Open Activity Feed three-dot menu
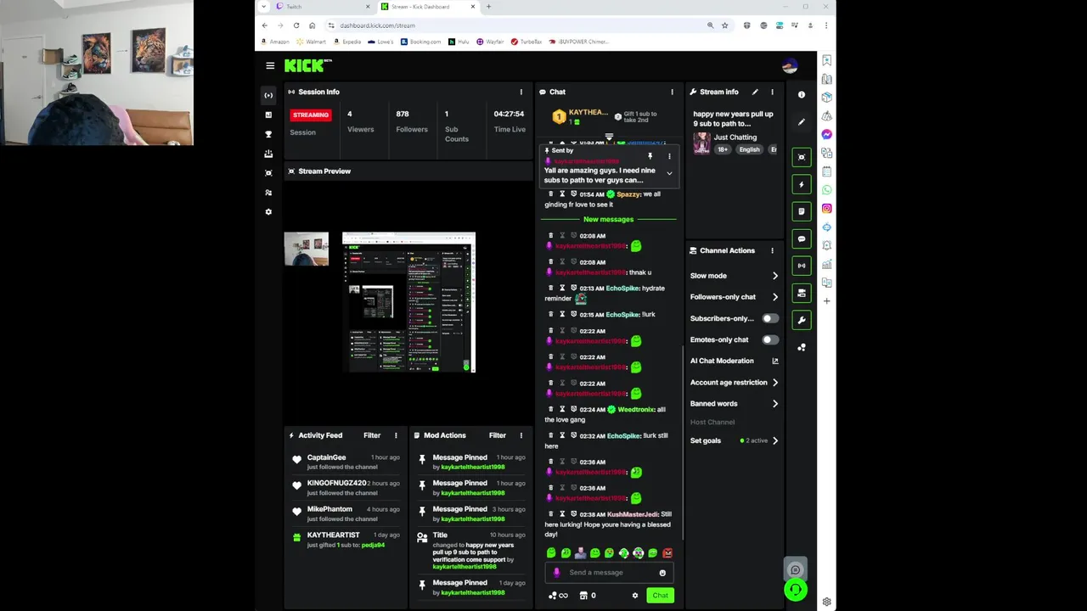The image size is (1087, 611). 396,435
